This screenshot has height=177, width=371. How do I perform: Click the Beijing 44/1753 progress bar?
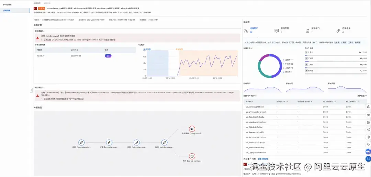click(x=336, y=55)
